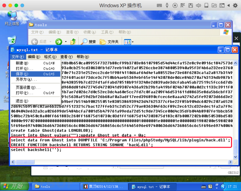Click Search (搜索) button in tools window
Image resolution: width=241 pixels, height=191 pixels.
88,41
